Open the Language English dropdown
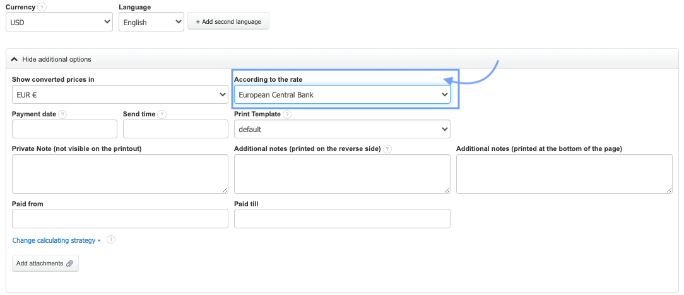 point(151,22)
